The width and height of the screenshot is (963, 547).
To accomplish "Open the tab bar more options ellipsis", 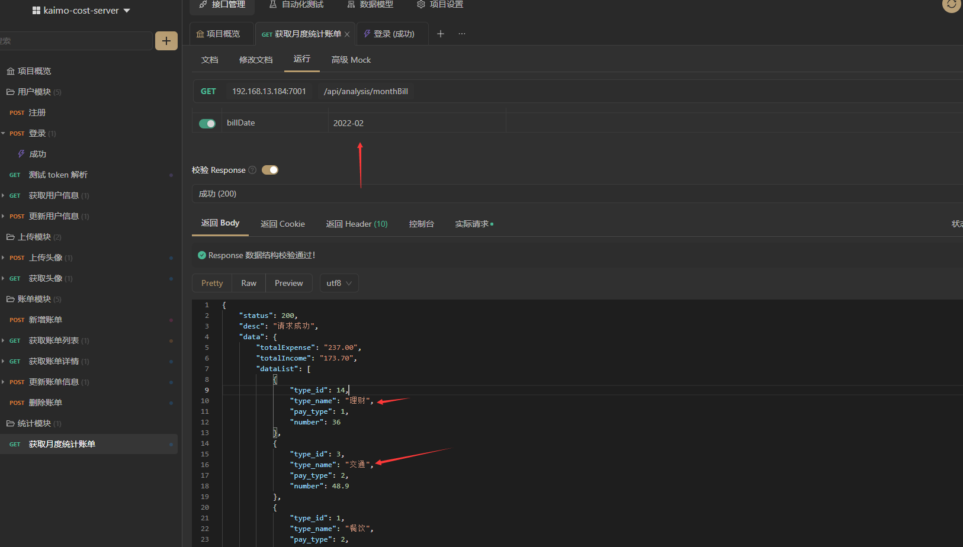I will pyautogui.click(x=462, y=34).
